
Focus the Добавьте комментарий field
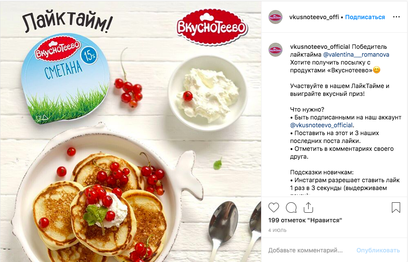(x=306, y=250)
